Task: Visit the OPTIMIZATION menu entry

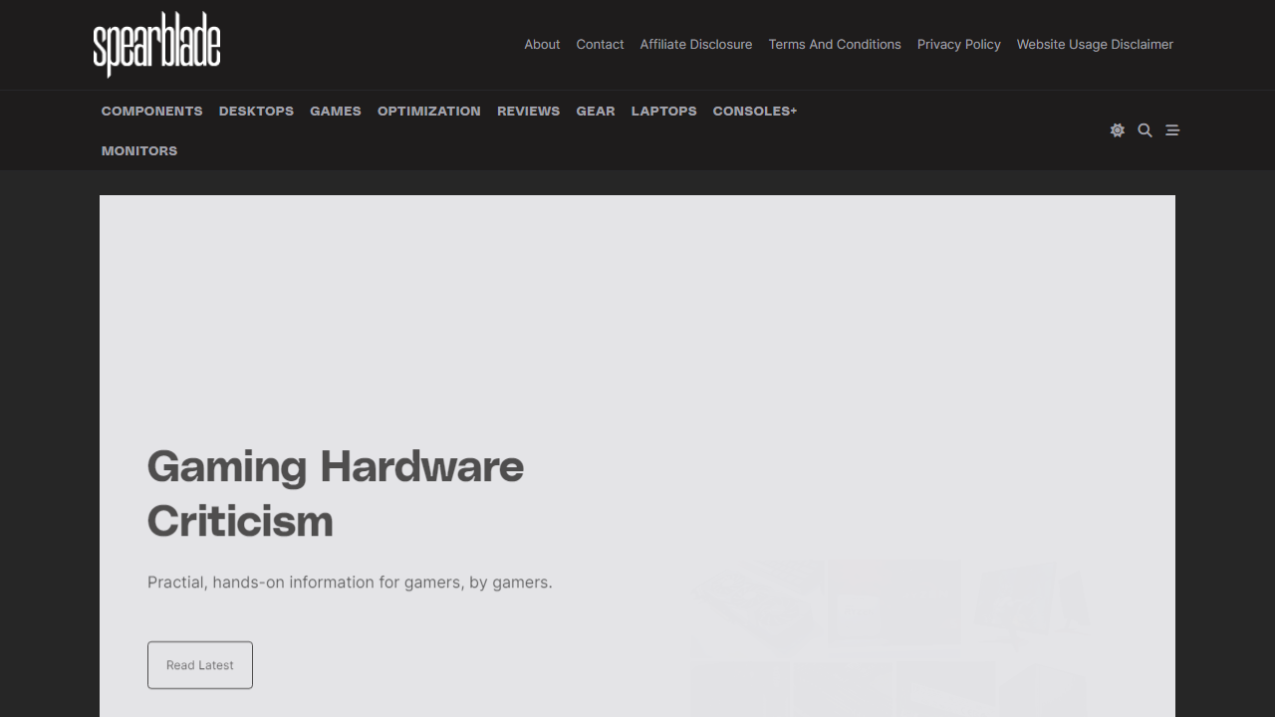Action: [x=428, y=111]
